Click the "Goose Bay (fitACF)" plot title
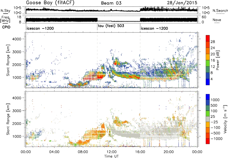Viewport: 228px width, 158px height. pyautogui.click(x=50, y=3)
